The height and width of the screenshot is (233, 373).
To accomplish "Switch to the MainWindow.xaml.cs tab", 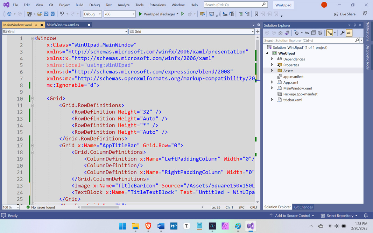I will click(63, 25).
